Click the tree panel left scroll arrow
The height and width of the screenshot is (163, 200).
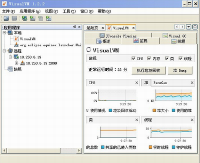click(4, 151)
